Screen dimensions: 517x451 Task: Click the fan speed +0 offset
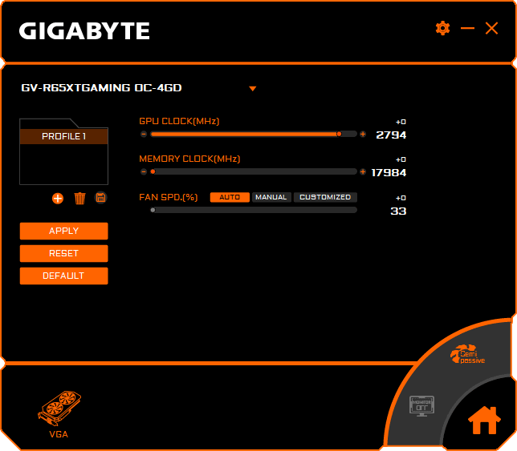[x=401, y=198]
